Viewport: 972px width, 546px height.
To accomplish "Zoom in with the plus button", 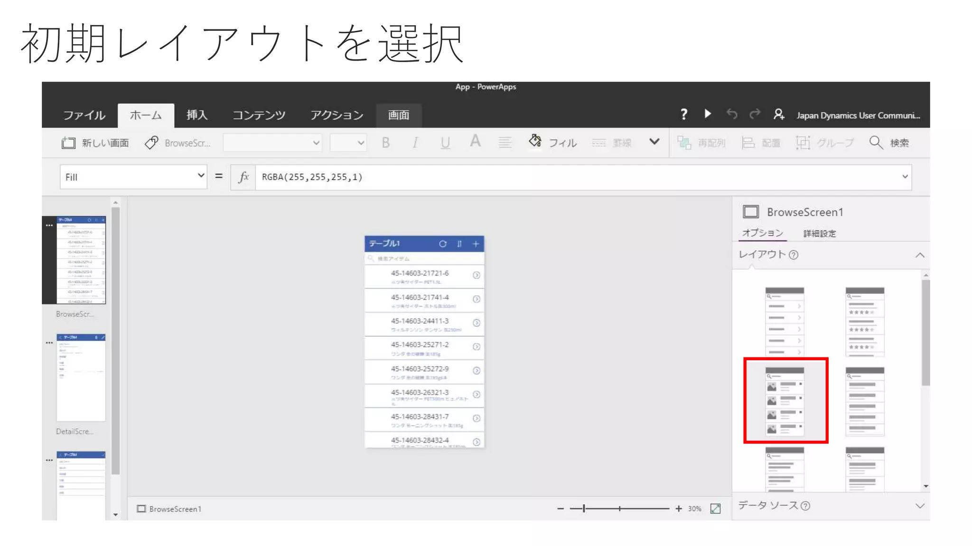I will tap(679, 509).
